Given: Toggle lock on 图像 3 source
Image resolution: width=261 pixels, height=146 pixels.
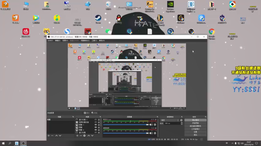Looking at the screenshot, I should (x=99, y=125).
